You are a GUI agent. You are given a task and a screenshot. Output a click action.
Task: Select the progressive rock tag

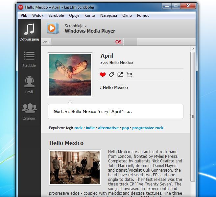pyautogui.click(x=148, y=128)
